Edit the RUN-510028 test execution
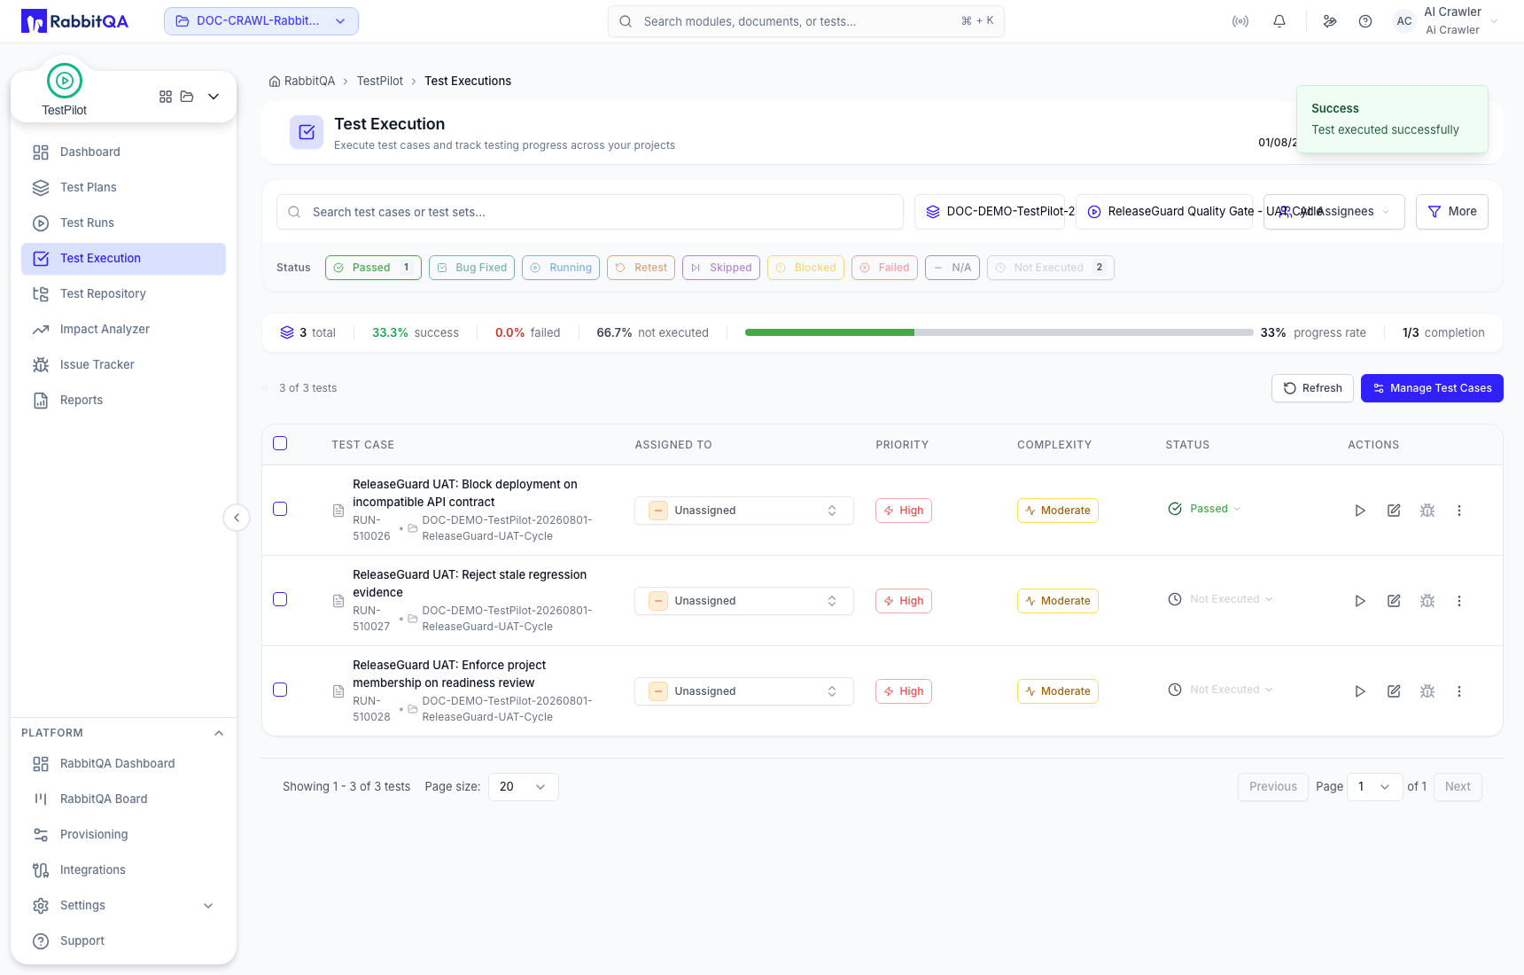 click(x=1394, y=691)
